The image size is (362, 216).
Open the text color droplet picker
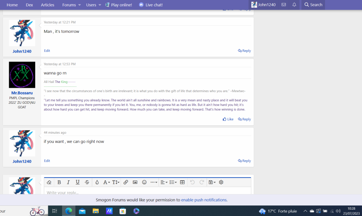pos(97,182)
